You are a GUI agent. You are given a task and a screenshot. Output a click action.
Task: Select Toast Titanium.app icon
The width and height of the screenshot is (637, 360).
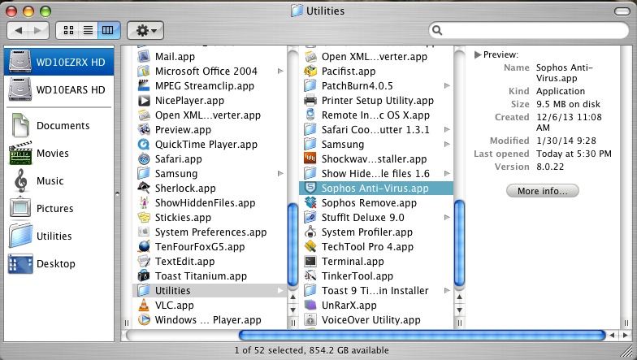(x=144, y=276)
